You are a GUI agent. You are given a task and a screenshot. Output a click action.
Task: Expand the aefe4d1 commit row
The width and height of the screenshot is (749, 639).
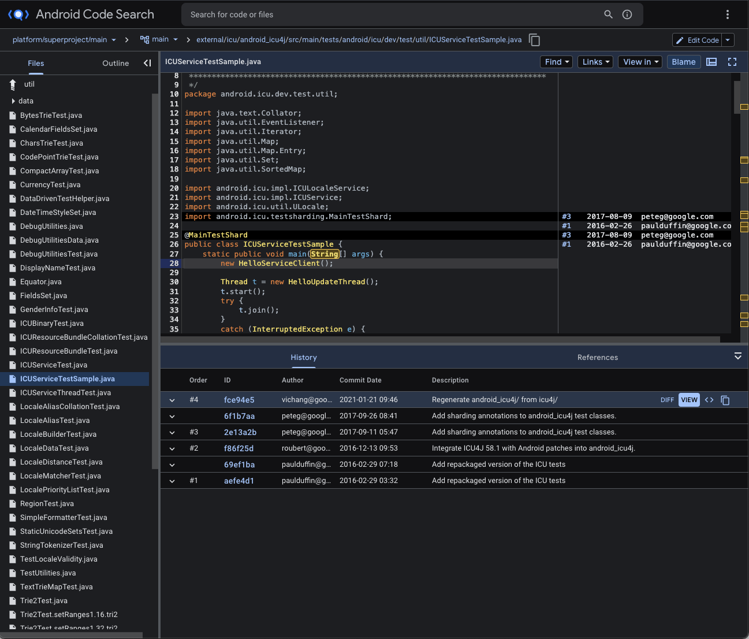coord(172,481)
